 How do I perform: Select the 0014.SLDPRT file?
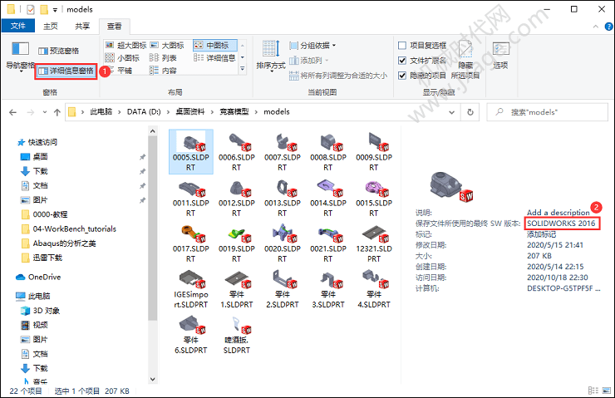[328, 198]
